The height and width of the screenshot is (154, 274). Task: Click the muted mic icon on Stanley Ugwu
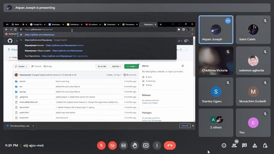228,83
